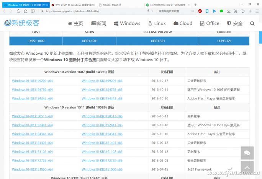The height and width of the screenshot is (179, 262).
Task: Click the plus icon in browser toolbar
Action: [x=250, y=11]
